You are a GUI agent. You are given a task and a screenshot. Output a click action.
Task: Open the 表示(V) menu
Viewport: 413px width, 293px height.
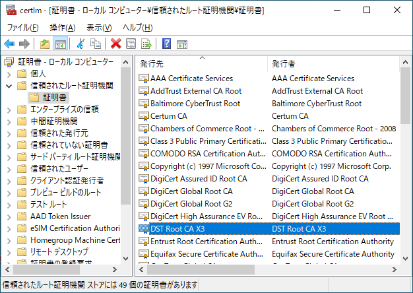99,28
